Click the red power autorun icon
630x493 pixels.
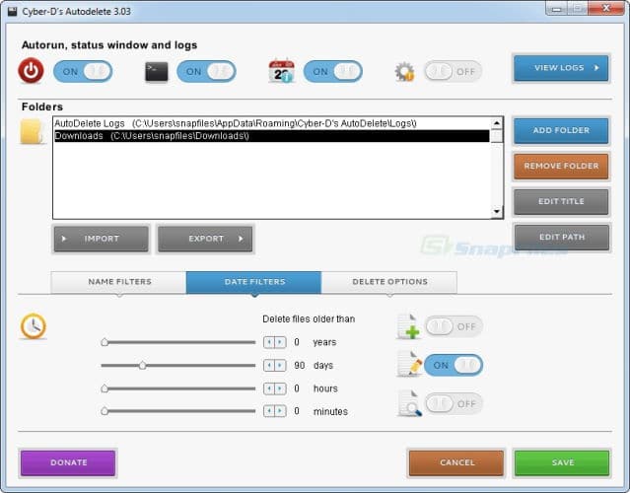[x=32, y=71]
